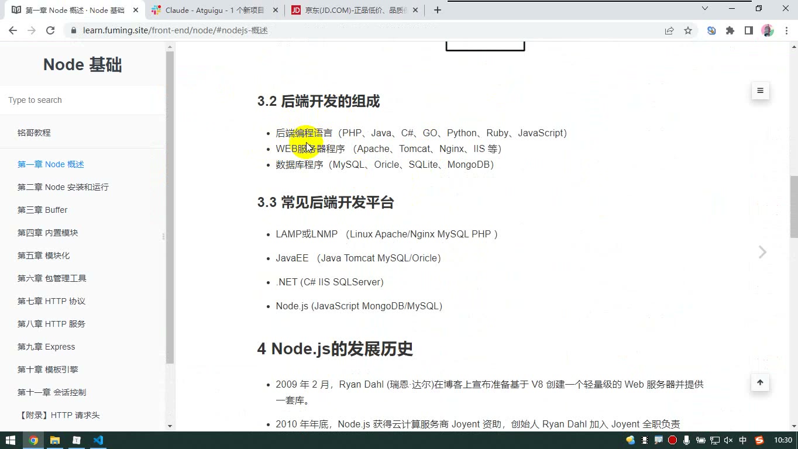Click the .NET (C# IIS SQLServer) item
Image resolution: width=798 pixels, height=449 pixels.
329,282
